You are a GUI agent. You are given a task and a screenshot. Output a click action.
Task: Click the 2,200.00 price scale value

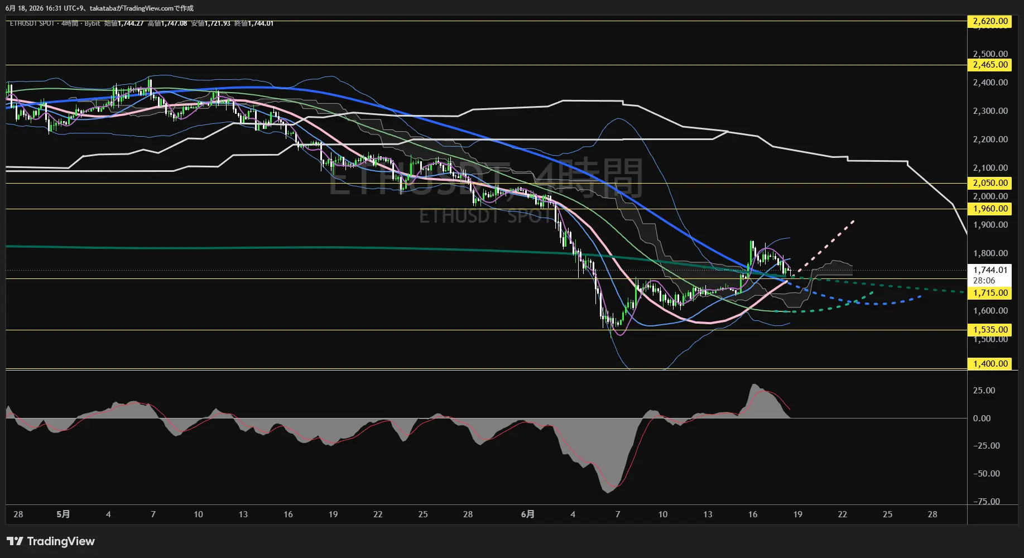pyautogui.click(x=991, y=139)
